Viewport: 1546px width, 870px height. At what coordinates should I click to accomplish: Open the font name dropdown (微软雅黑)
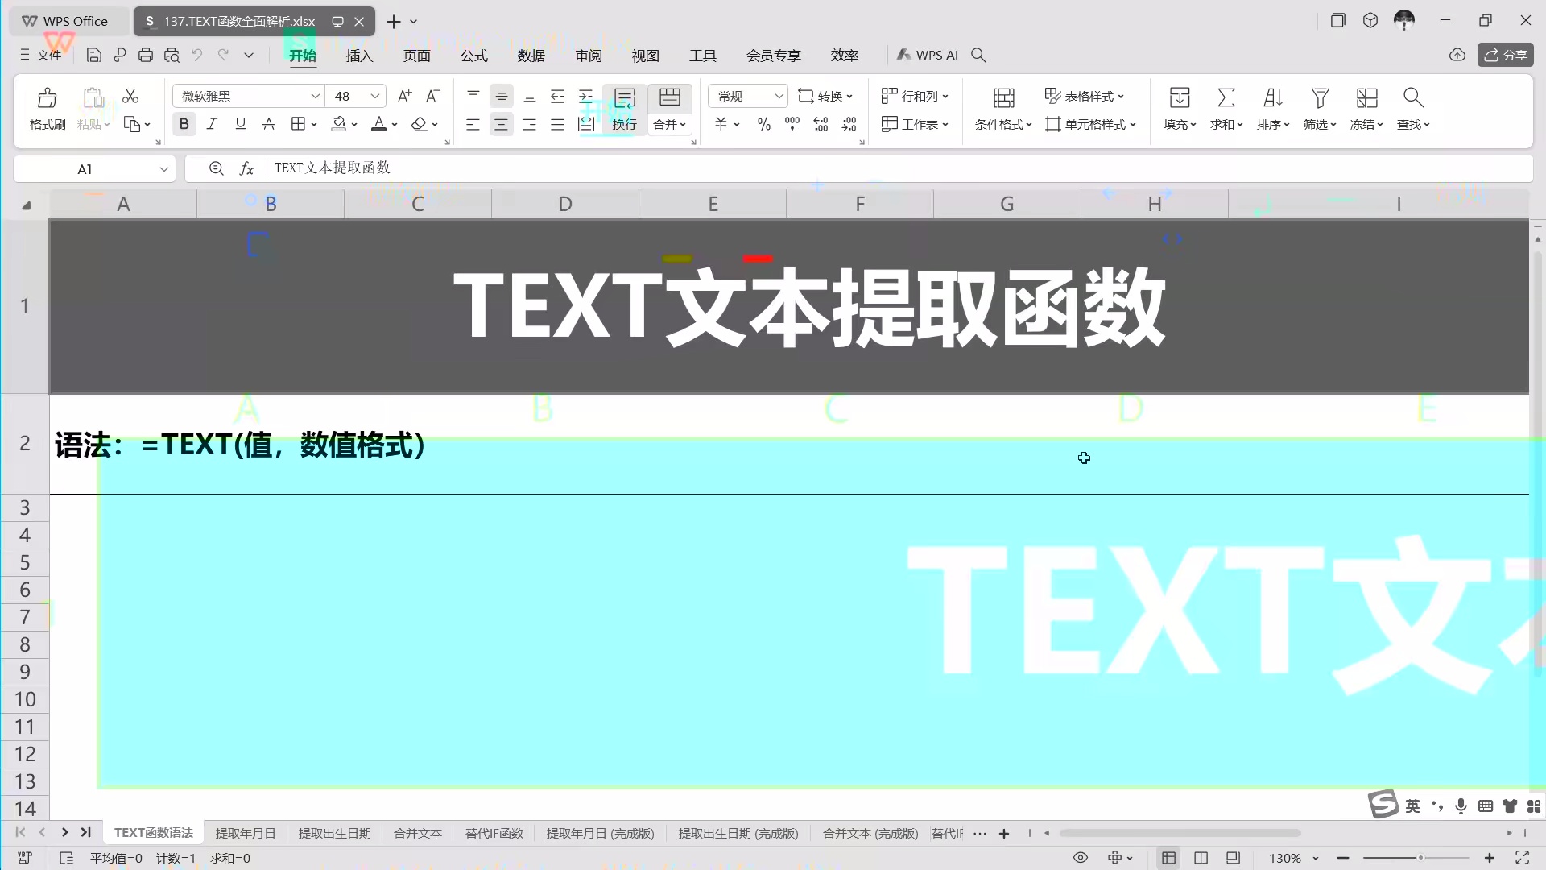tap(316, 96)
